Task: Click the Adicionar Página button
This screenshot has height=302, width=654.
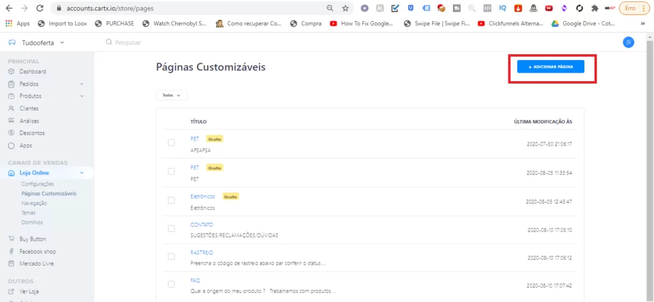Action: tap(551, 66)
